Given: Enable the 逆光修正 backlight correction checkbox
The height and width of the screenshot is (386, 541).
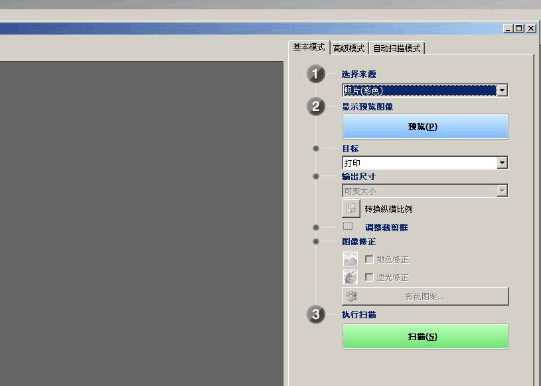Looking at the screenshot, I should point(370,277).
